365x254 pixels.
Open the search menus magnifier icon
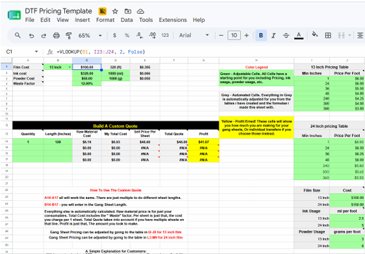[18, 36]
